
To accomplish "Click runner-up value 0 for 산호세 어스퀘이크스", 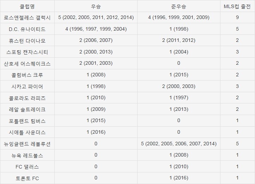I will [x=178, y=63].
